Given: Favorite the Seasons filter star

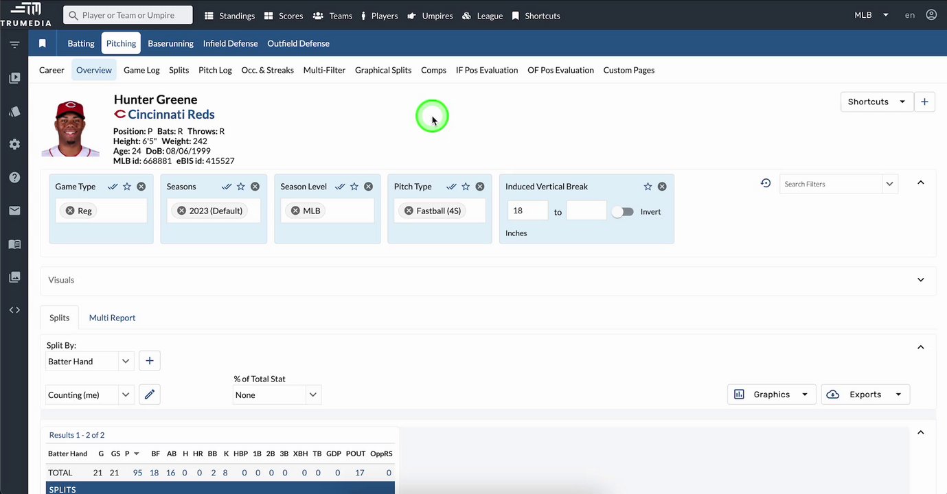Looking at the screenshot, I should [x=241, y=187].
